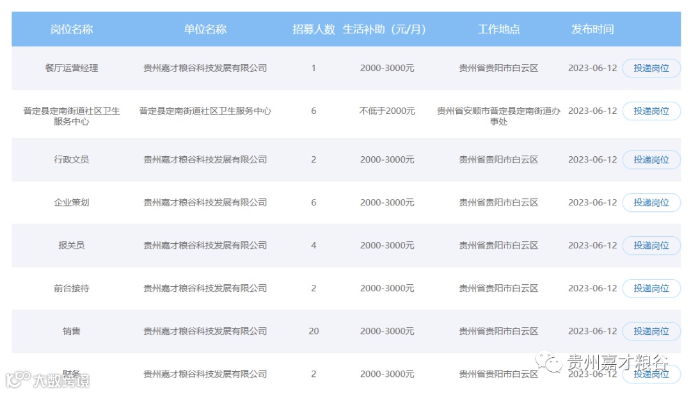Click 投递岗位 for 销售 position
The height and width of the screenshot is (393, 691).
point(651,331)
